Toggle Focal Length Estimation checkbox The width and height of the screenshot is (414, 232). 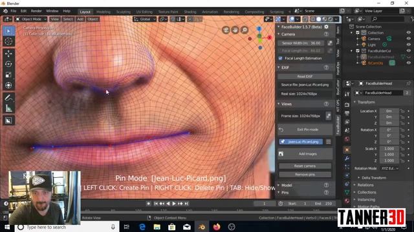280,58
